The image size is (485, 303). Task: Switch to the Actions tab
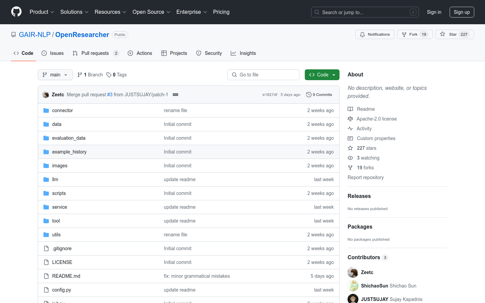tap(140, 53)
